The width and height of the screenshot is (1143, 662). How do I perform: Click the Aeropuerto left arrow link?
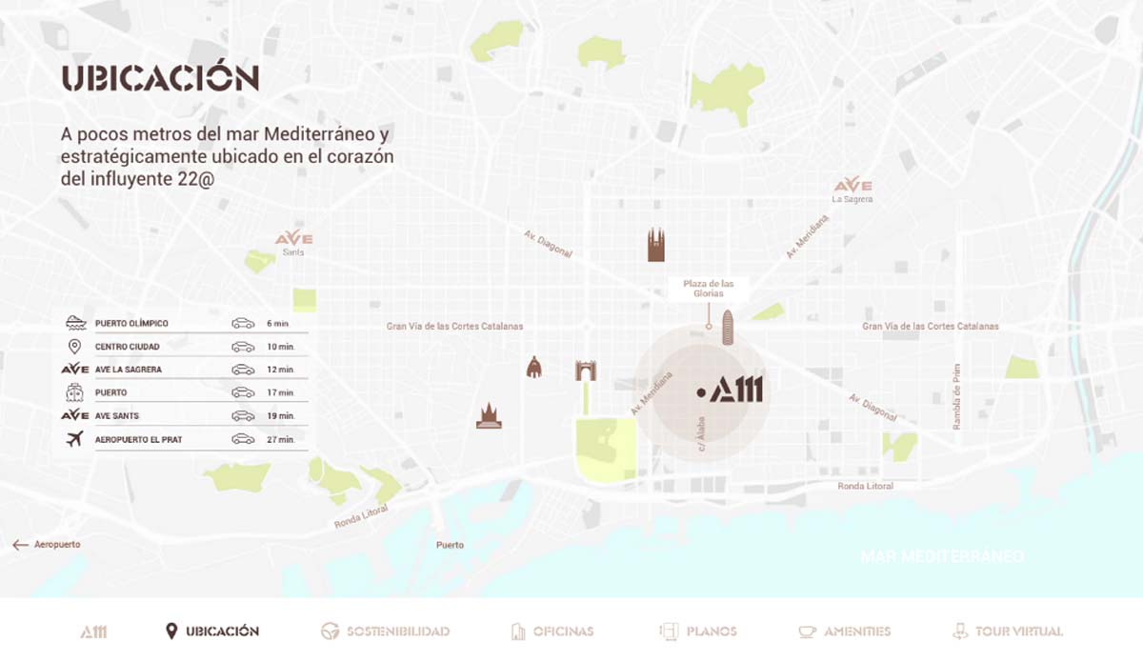point(47,545)
